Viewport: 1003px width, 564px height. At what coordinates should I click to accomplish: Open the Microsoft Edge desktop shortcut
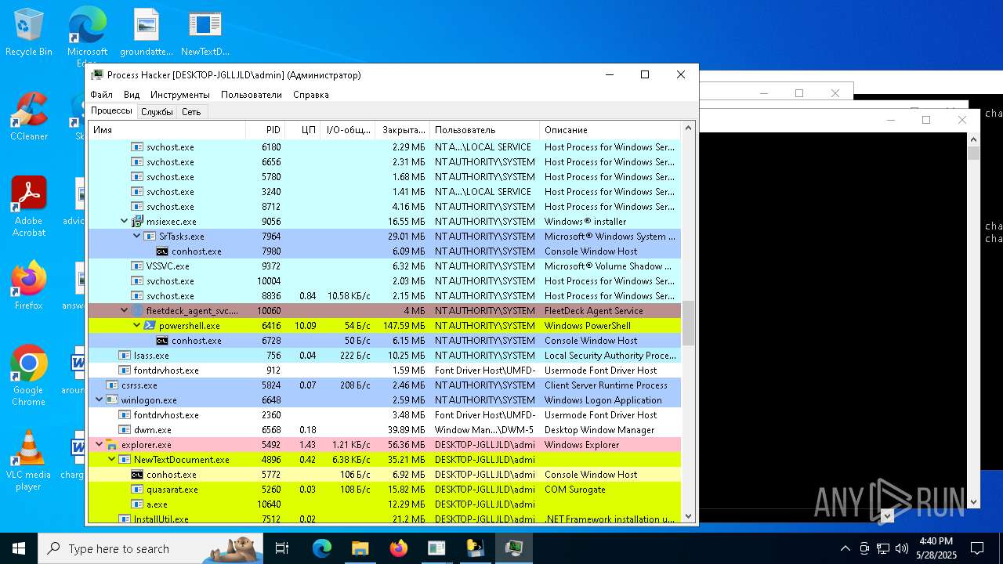[x=87, y=35]
